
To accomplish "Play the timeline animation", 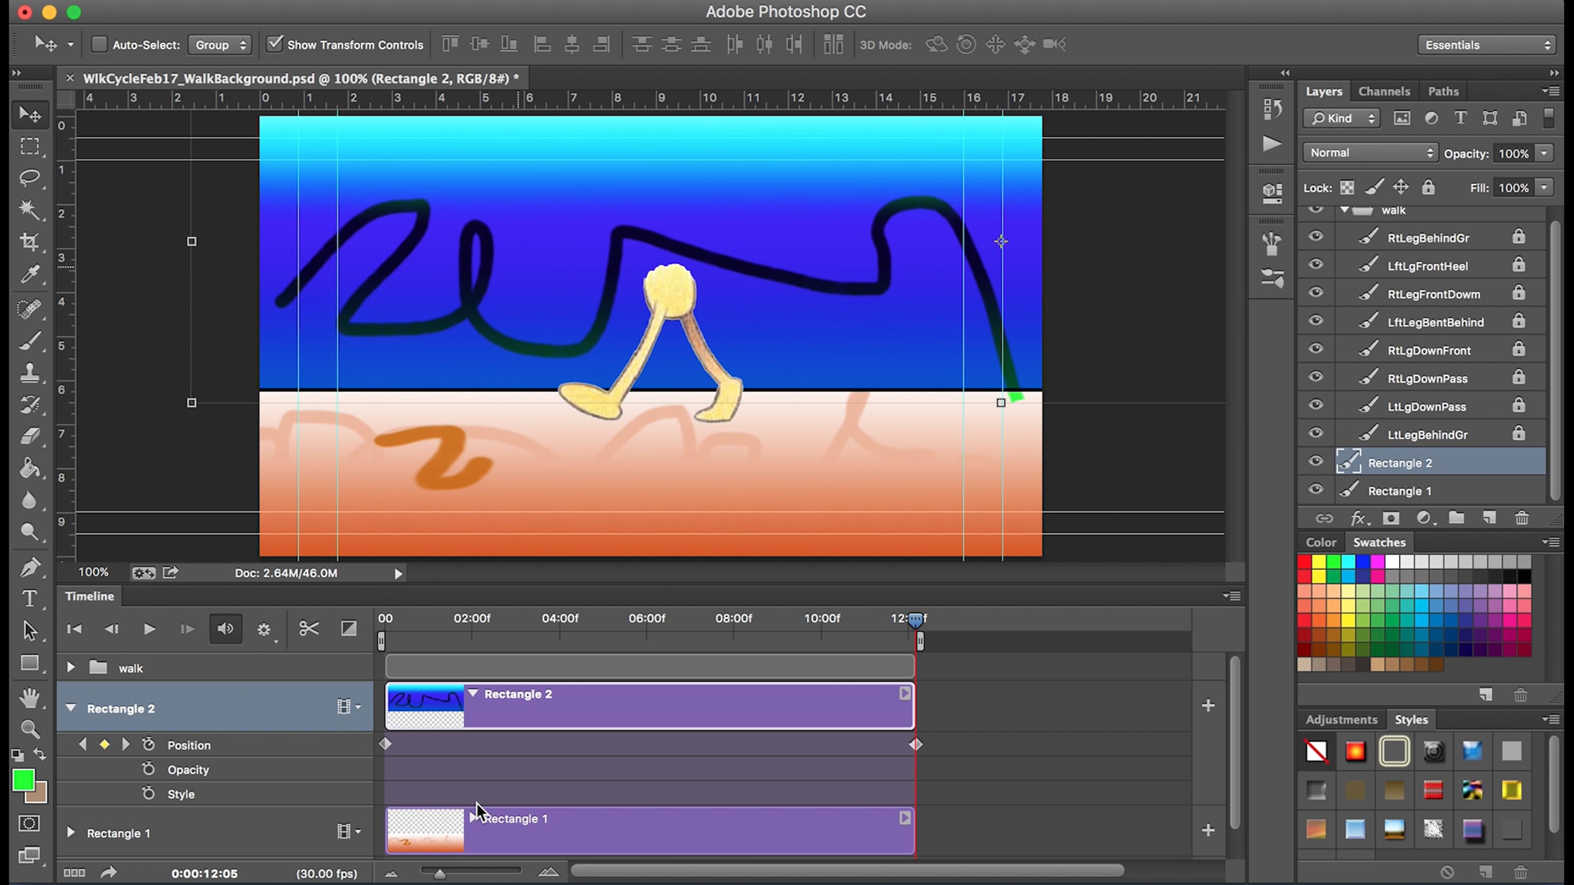I will [x=149, y=629].
